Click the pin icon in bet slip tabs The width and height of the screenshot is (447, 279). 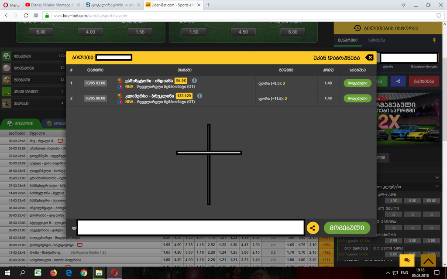(x=434, y=40)
